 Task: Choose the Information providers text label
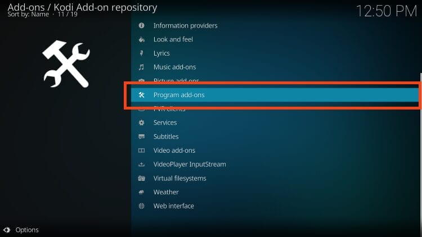coord(185,26)
